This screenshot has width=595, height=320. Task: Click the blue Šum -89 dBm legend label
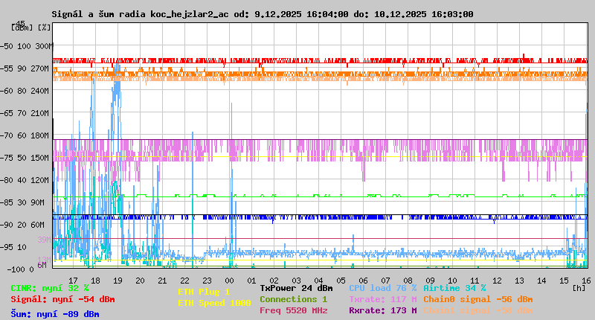[x=54, y=313]
